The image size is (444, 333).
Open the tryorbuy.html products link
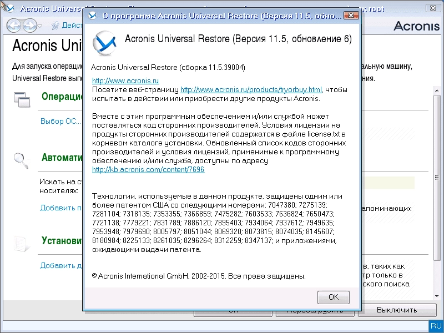[251, 90]
